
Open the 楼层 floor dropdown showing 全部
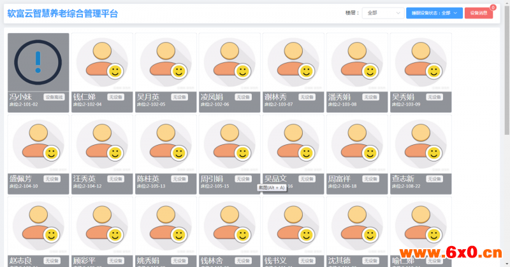[x=383, y=13]
